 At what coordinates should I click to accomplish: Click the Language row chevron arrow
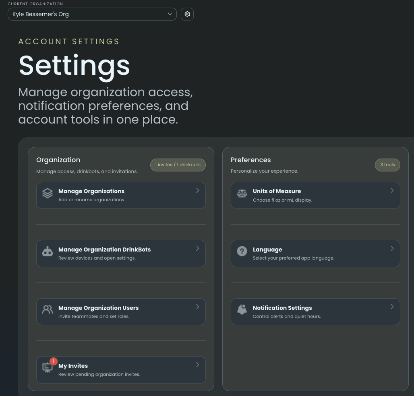pos(392,248)
